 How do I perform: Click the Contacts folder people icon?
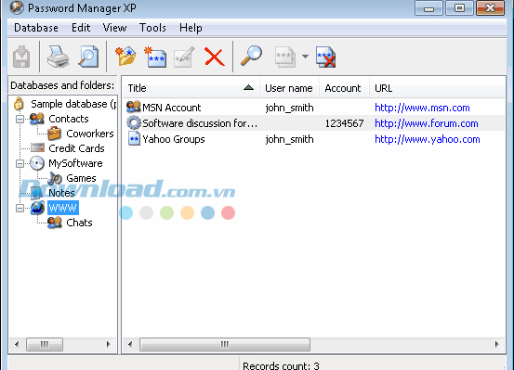click(37, 119)
